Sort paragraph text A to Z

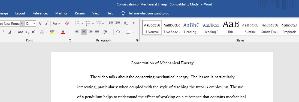pos(126,23)
